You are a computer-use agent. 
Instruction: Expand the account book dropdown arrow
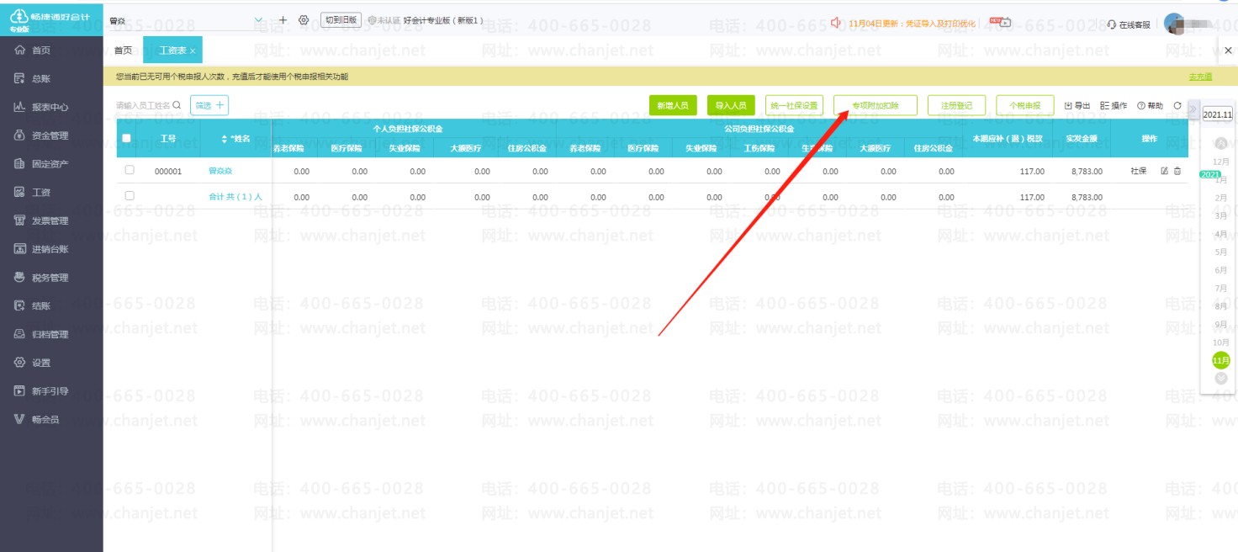pyautogui.click(x=258, y=20)
